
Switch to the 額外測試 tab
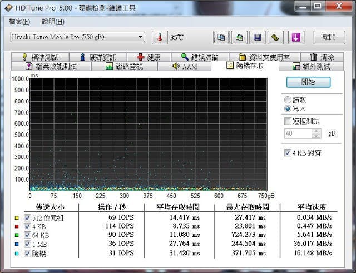pos(311,66)
